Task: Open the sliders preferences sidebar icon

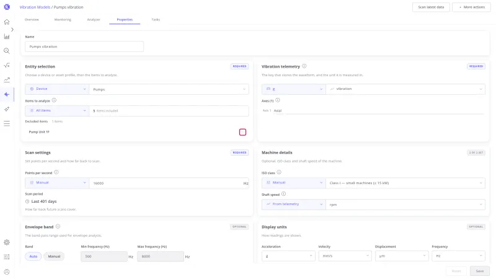Action: (x=7, y=257)
